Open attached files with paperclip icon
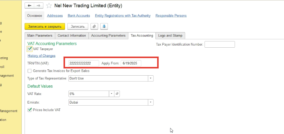The height and width of the screenshot is (134, 284). coord(94,27)
